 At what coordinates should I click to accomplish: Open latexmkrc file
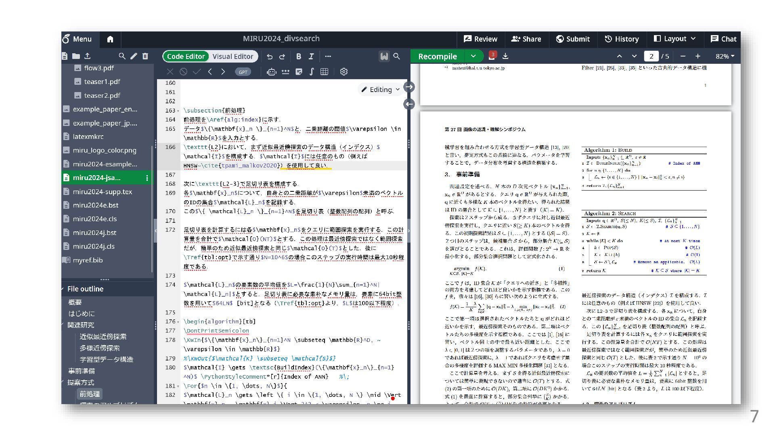tap(88, 137)
